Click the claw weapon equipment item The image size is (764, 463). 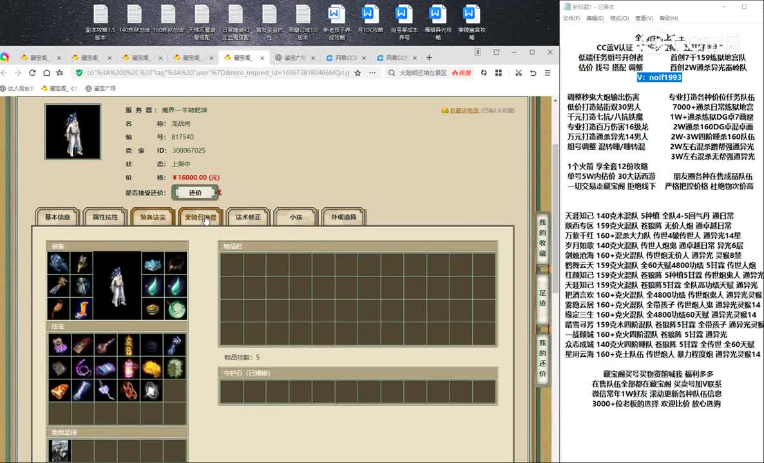(59, 286)
